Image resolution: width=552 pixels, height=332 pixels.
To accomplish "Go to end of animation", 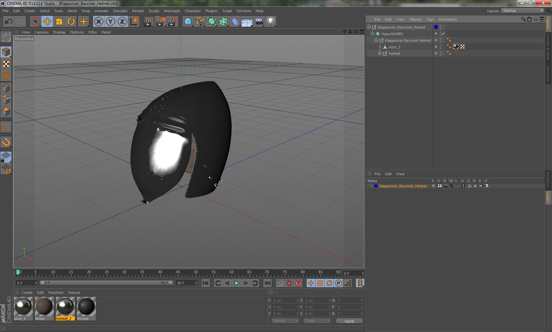I will point(268,283).
